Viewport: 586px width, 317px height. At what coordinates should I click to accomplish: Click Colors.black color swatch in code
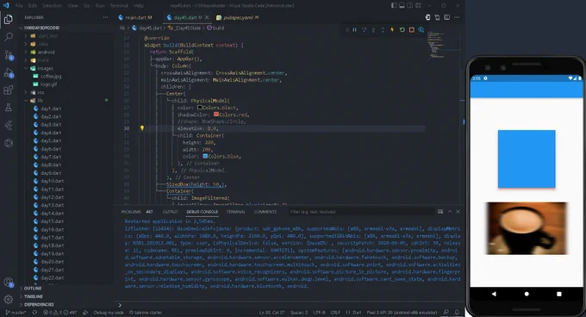(200, 107)
